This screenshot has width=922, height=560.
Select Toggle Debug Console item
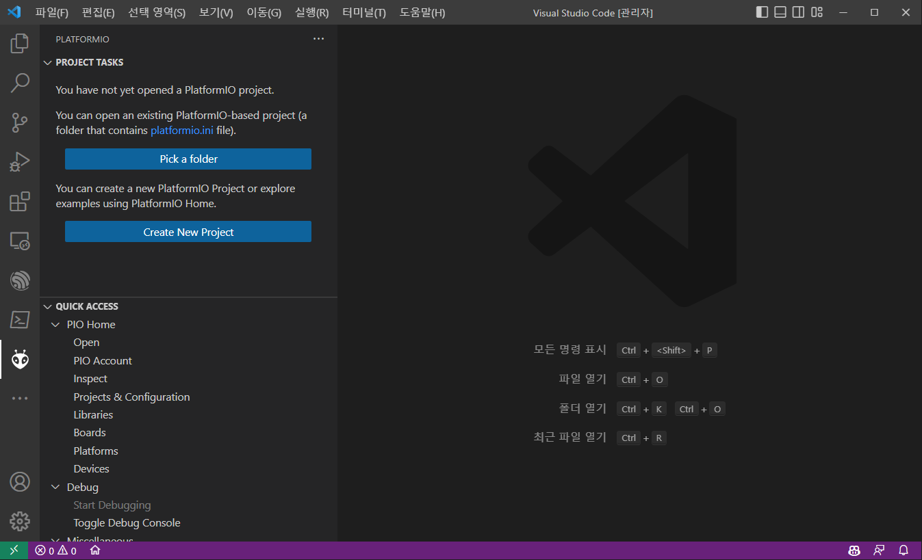pyautogui.click(x=127, y=523)
